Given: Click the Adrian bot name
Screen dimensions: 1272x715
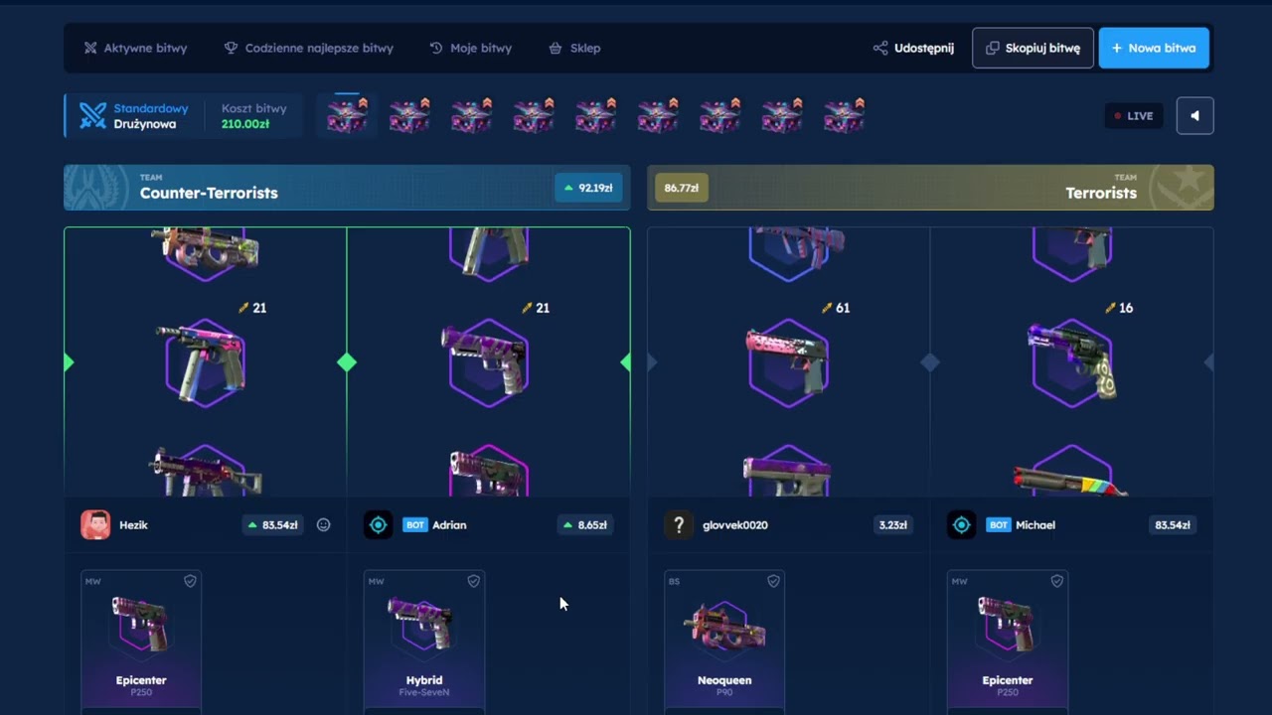Looking at the screenshot, I should pos(449,524).
